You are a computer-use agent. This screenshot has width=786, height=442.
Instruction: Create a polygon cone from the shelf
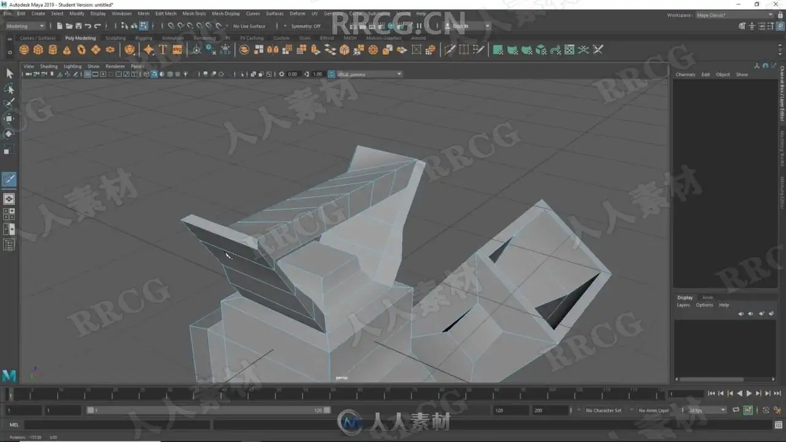point(67,50)
